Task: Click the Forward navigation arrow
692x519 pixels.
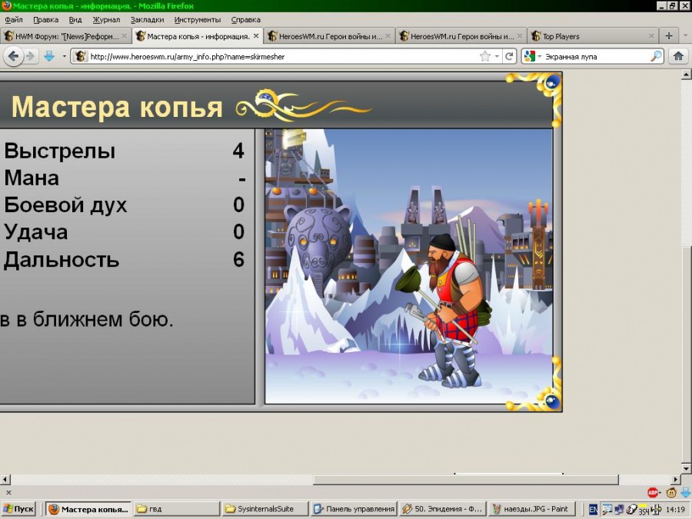Action: pos(30,56)
